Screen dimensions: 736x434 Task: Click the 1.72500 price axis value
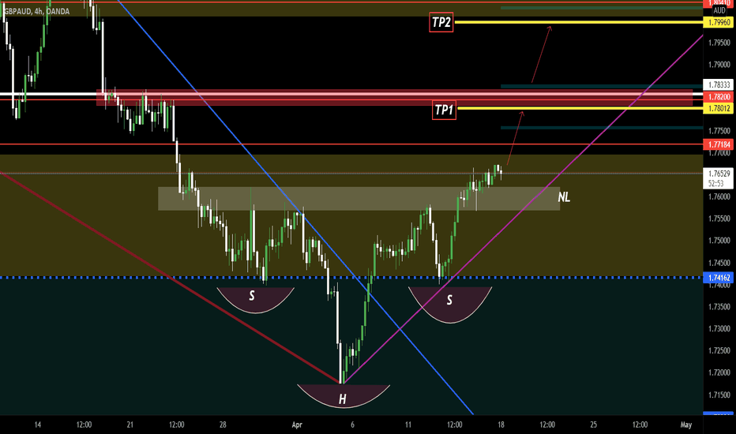[719, 351]
